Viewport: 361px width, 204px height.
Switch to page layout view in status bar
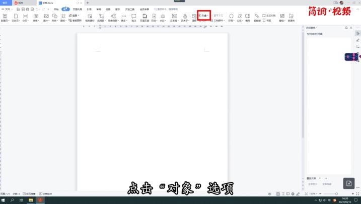[x=278, y=193]
